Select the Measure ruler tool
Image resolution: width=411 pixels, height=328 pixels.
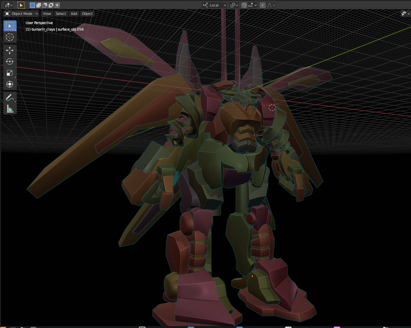[x=10, y=109]
